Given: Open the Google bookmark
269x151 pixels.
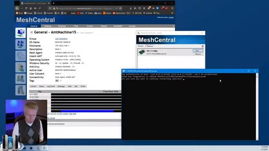Looking at the screenshot, I should 28,13.
